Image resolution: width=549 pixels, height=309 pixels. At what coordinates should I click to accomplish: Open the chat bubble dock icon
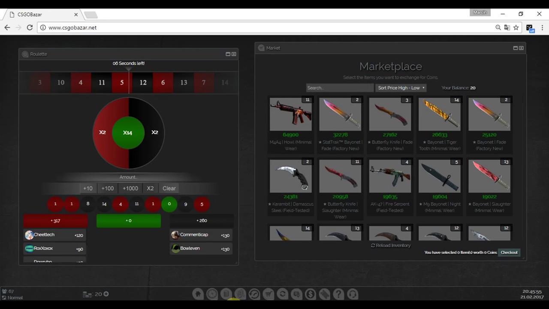click(296, 294)
